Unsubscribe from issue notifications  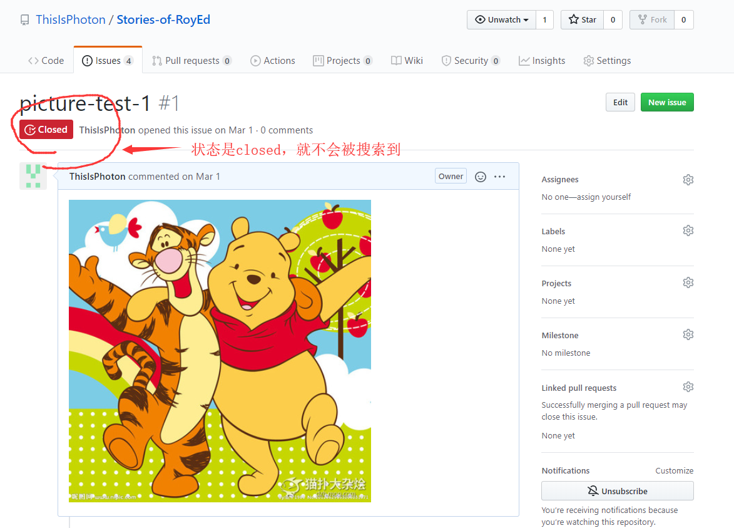[618, 490]
